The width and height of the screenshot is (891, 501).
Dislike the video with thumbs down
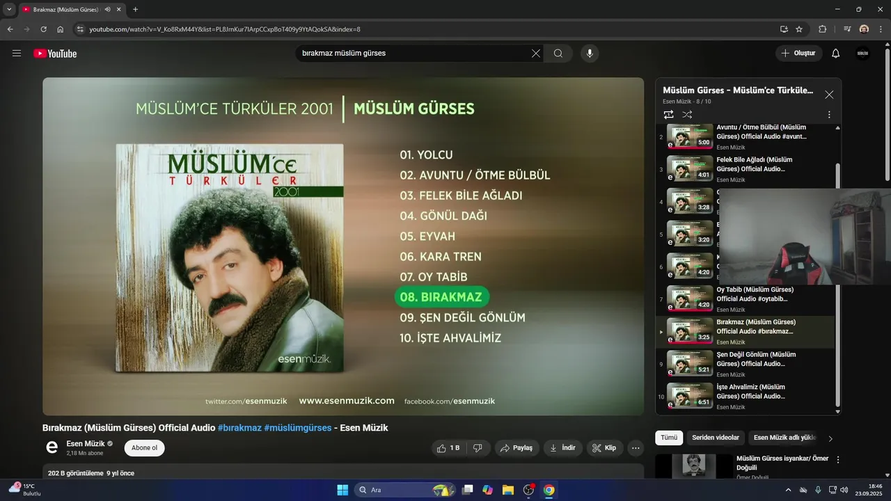(478, 448)
